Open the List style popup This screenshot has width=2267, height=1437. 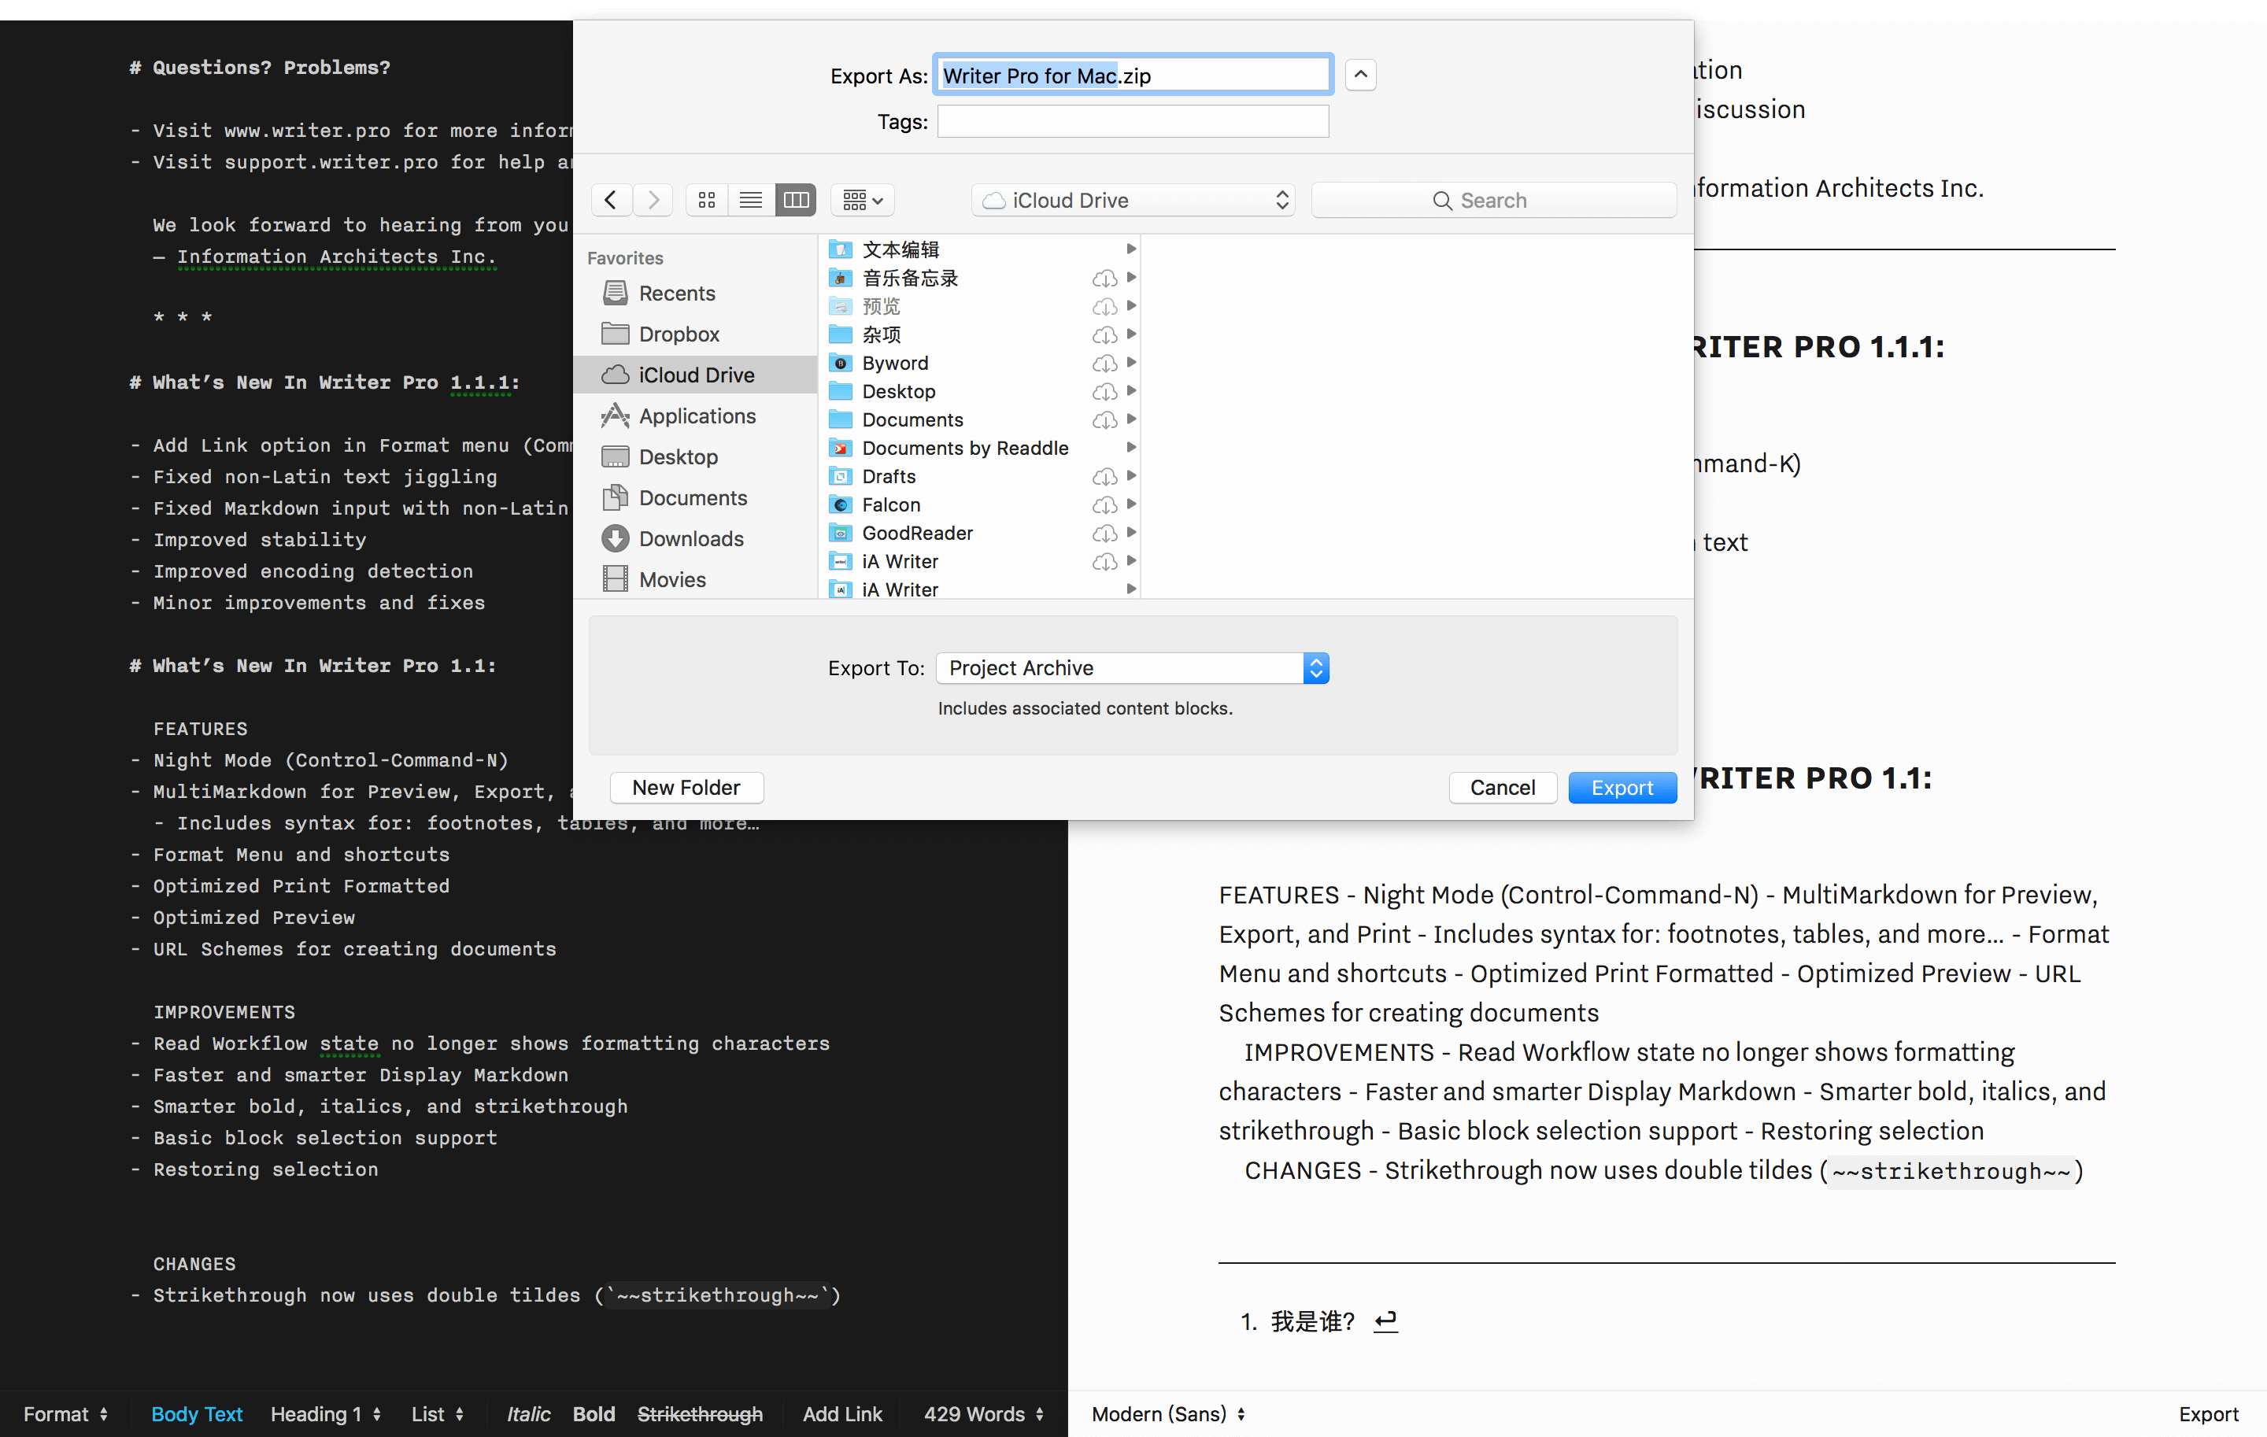(x=437, y=1413)
